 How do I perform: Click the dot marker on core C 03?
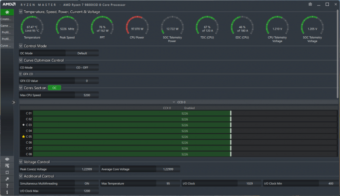click(23, 125)
